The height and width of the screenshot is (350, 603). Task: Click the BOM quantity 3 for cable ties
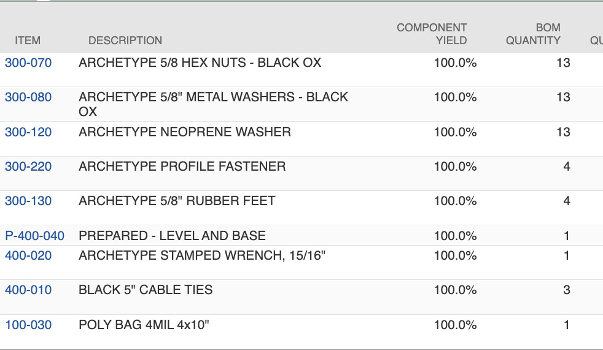(x=566, y=290)
